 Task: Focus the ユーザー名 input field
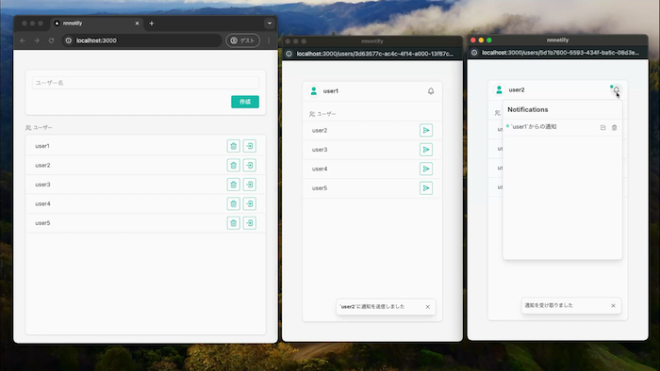145,83
